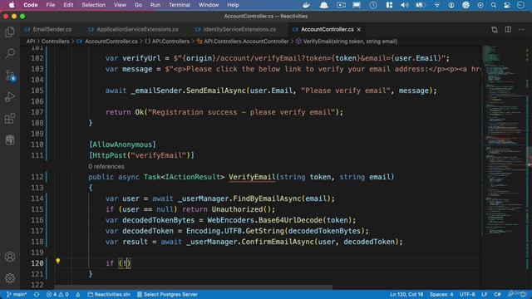Click the Controllers breadcrumb segment
532x299 pixels.
(x=56, y=42)
